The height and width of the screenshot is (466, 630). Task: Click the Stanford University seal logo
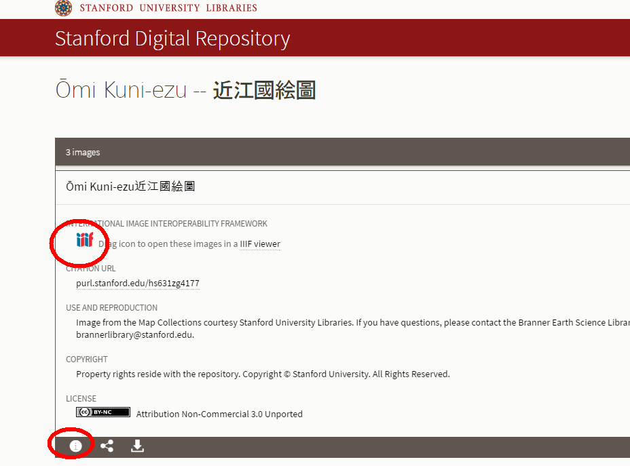64,8
